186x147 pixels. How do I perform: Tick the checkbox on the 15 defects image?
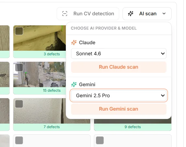pyautogui.click(x=19, y=68)
